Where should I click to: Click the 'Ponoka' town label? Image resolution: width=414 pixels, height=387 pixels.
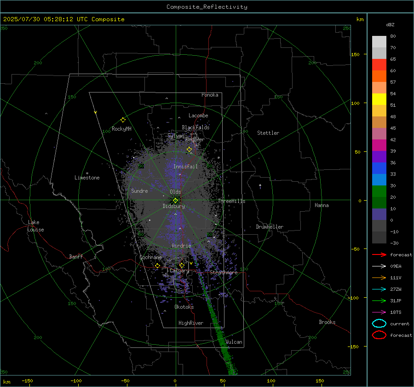[210, 95]
